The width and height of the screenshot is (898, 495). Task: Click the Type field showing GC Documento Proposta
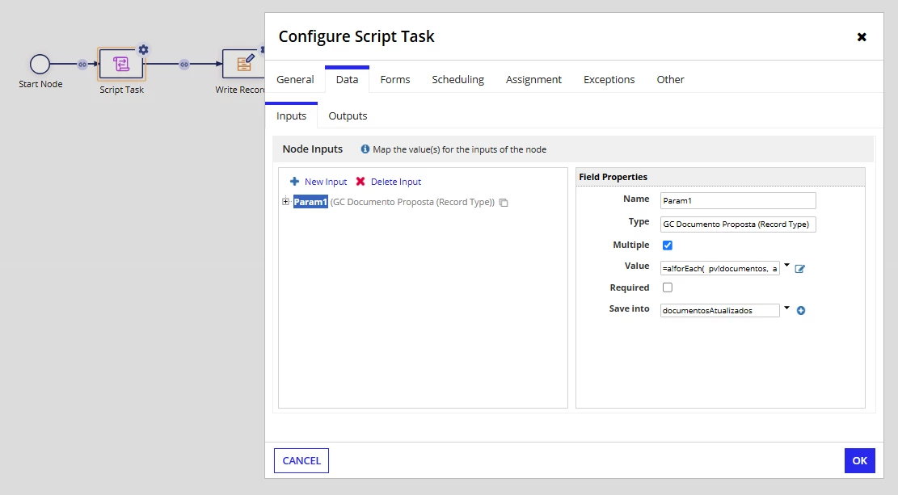(x=738, y=224)
